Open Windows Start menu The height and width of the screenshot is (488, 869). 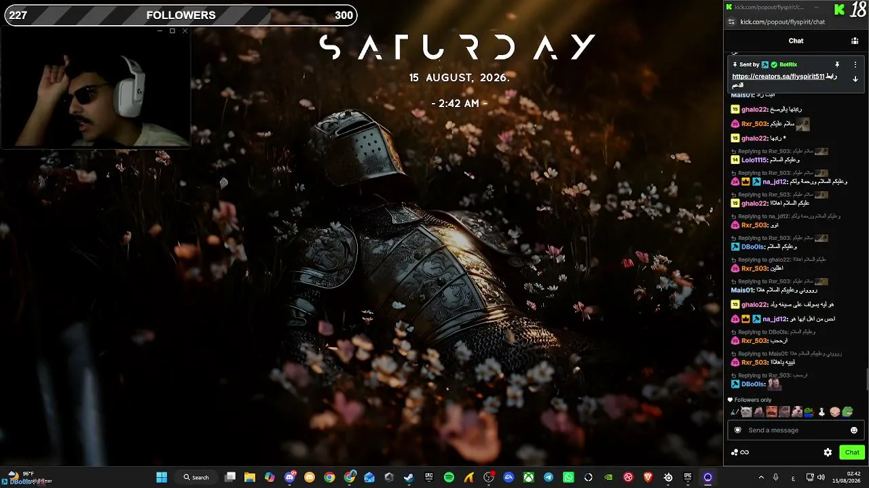(x=162, y=477)
